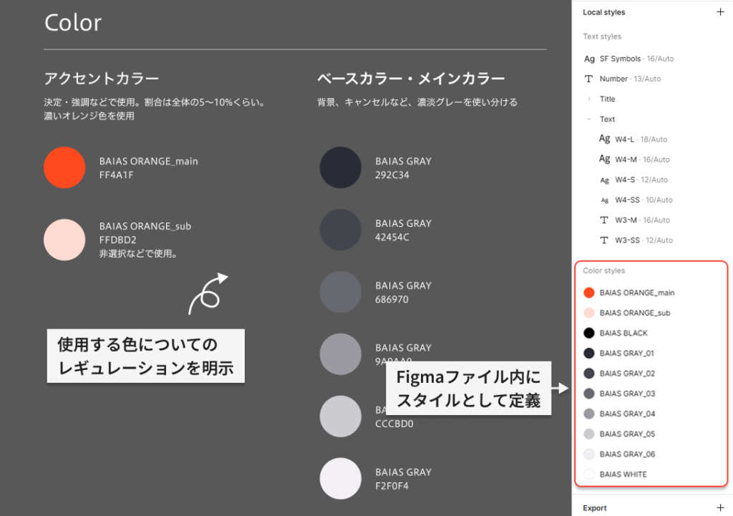The width and height of the screenshot is (733, 516).
Task: Select the 9A9AA0 gray circle on canvas
Action: 340,354
